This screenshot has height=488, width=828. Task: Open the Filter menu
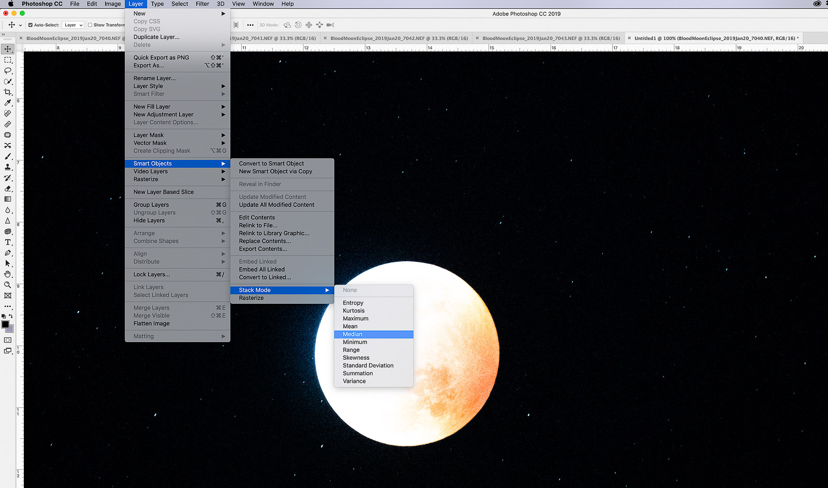(x=202, y=4)
